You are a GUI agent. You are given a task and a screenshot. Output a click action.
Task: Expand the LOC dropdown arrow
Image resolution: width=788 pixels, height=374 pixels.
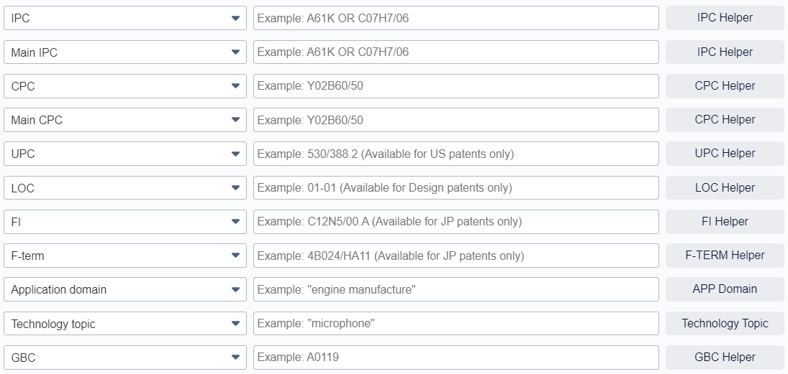235,188
